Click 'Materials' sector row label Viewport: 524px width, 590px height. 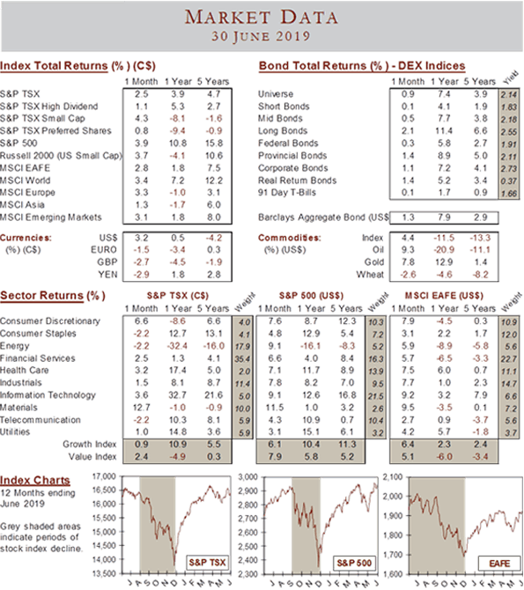pyautogui.click(x=18, y=408)
